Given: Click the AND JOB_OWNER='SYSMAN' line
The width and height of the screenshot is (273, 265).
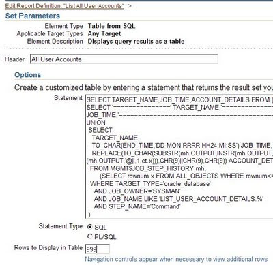Looking at the screenshot, I should [137, 191].
